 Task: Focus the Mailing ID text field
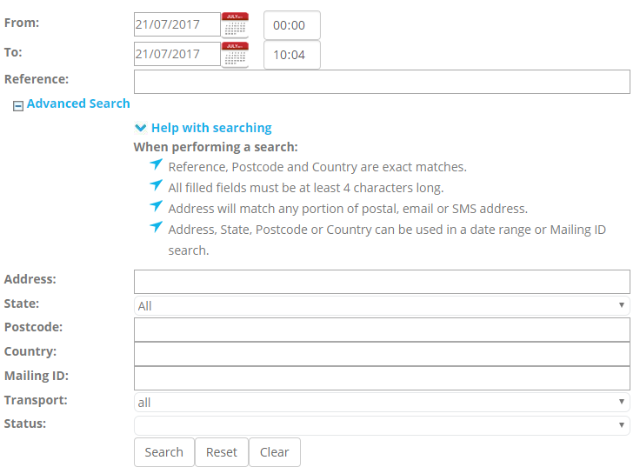(x=382, y=378)
